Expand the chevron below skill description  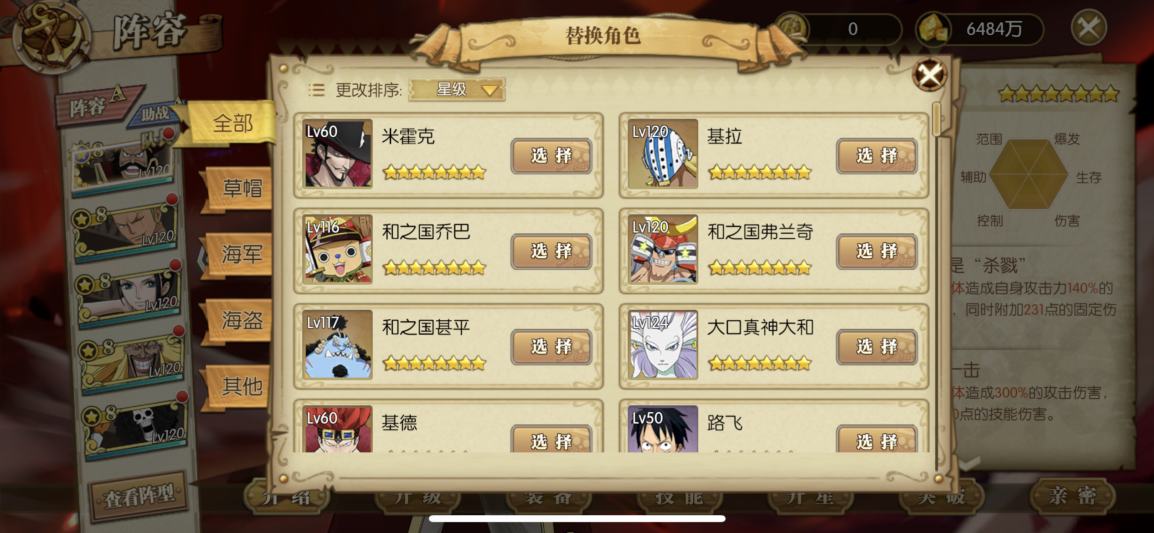click(970, 463)
